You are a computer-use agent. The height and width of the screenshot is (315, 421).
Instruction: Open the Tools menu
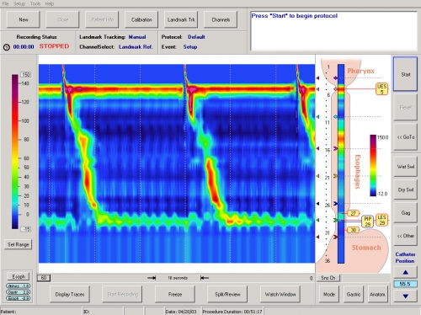(35, 3)
